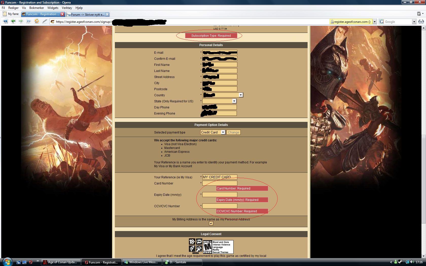Click the CCV/CVC Number input field
The image size is (426, 266).
coord(220,206)
